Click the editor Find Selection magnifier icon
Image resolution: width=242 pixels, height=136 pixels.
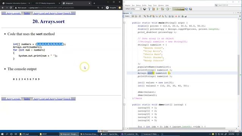click(x=145, y=16)
